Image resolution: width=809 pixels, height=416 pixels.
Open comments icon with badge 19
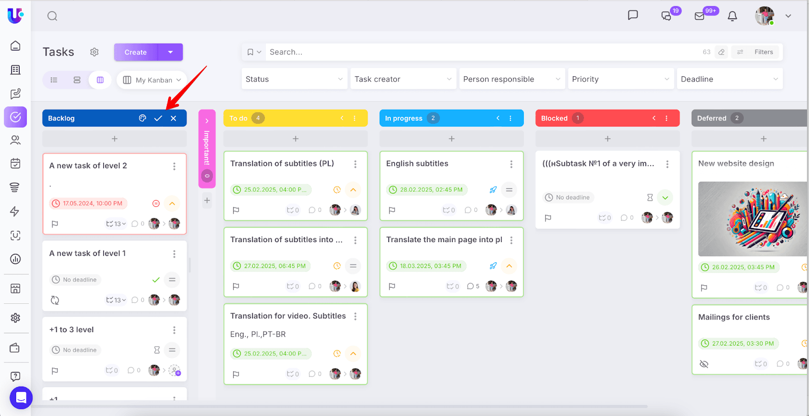(666, 16)
